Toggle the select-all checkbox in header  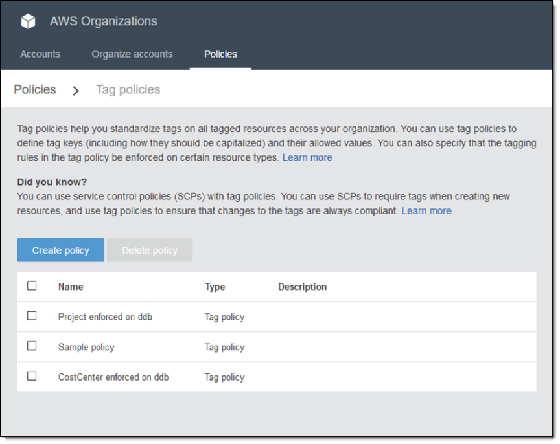point(32,285)
